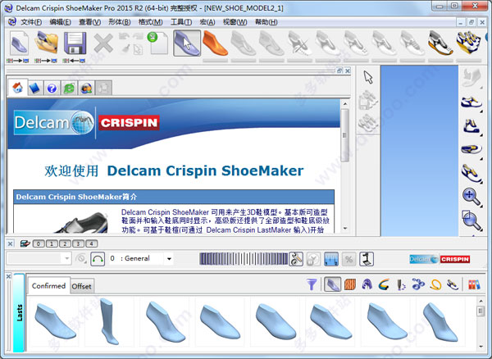Toggle level 1 button

52,243
